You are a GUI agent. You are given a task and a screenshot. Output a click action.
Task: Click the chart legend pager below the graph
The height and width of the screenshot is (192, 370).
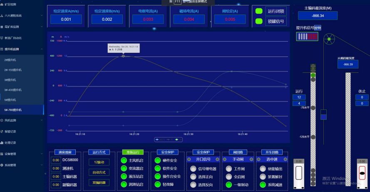coord(168,140)
